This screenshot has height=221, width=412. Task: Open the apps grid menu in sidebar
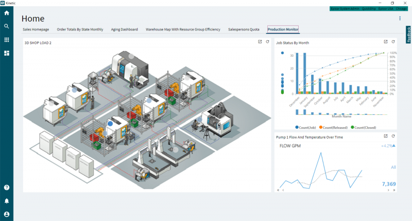point(7,40)
